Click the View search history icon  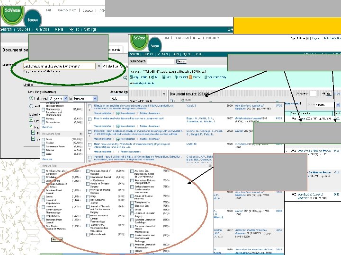[x=206, y=77]
